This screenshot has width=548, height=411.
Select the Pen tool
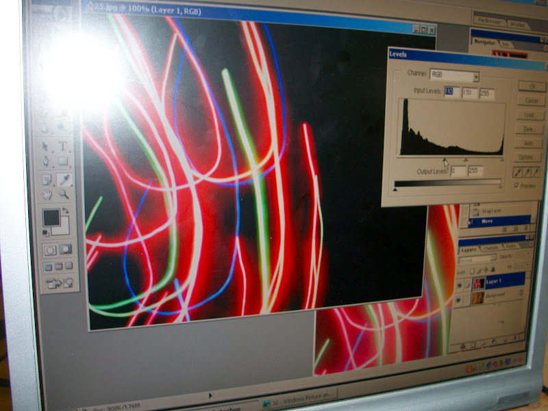pyautogui.click(x=46, y=161)
